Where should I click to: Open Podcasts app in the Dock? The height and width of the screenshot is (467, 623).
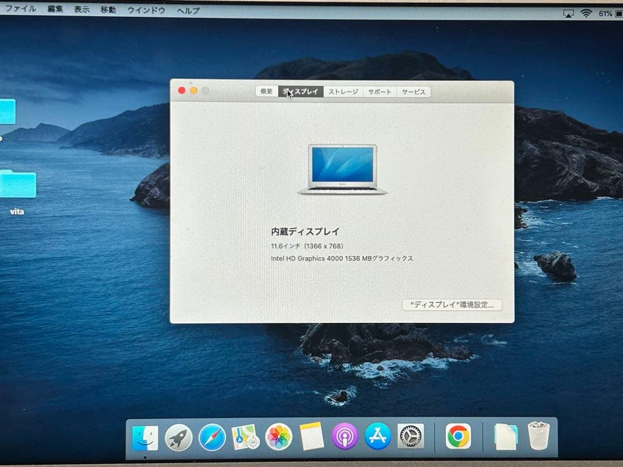click(x=344, y=436)
